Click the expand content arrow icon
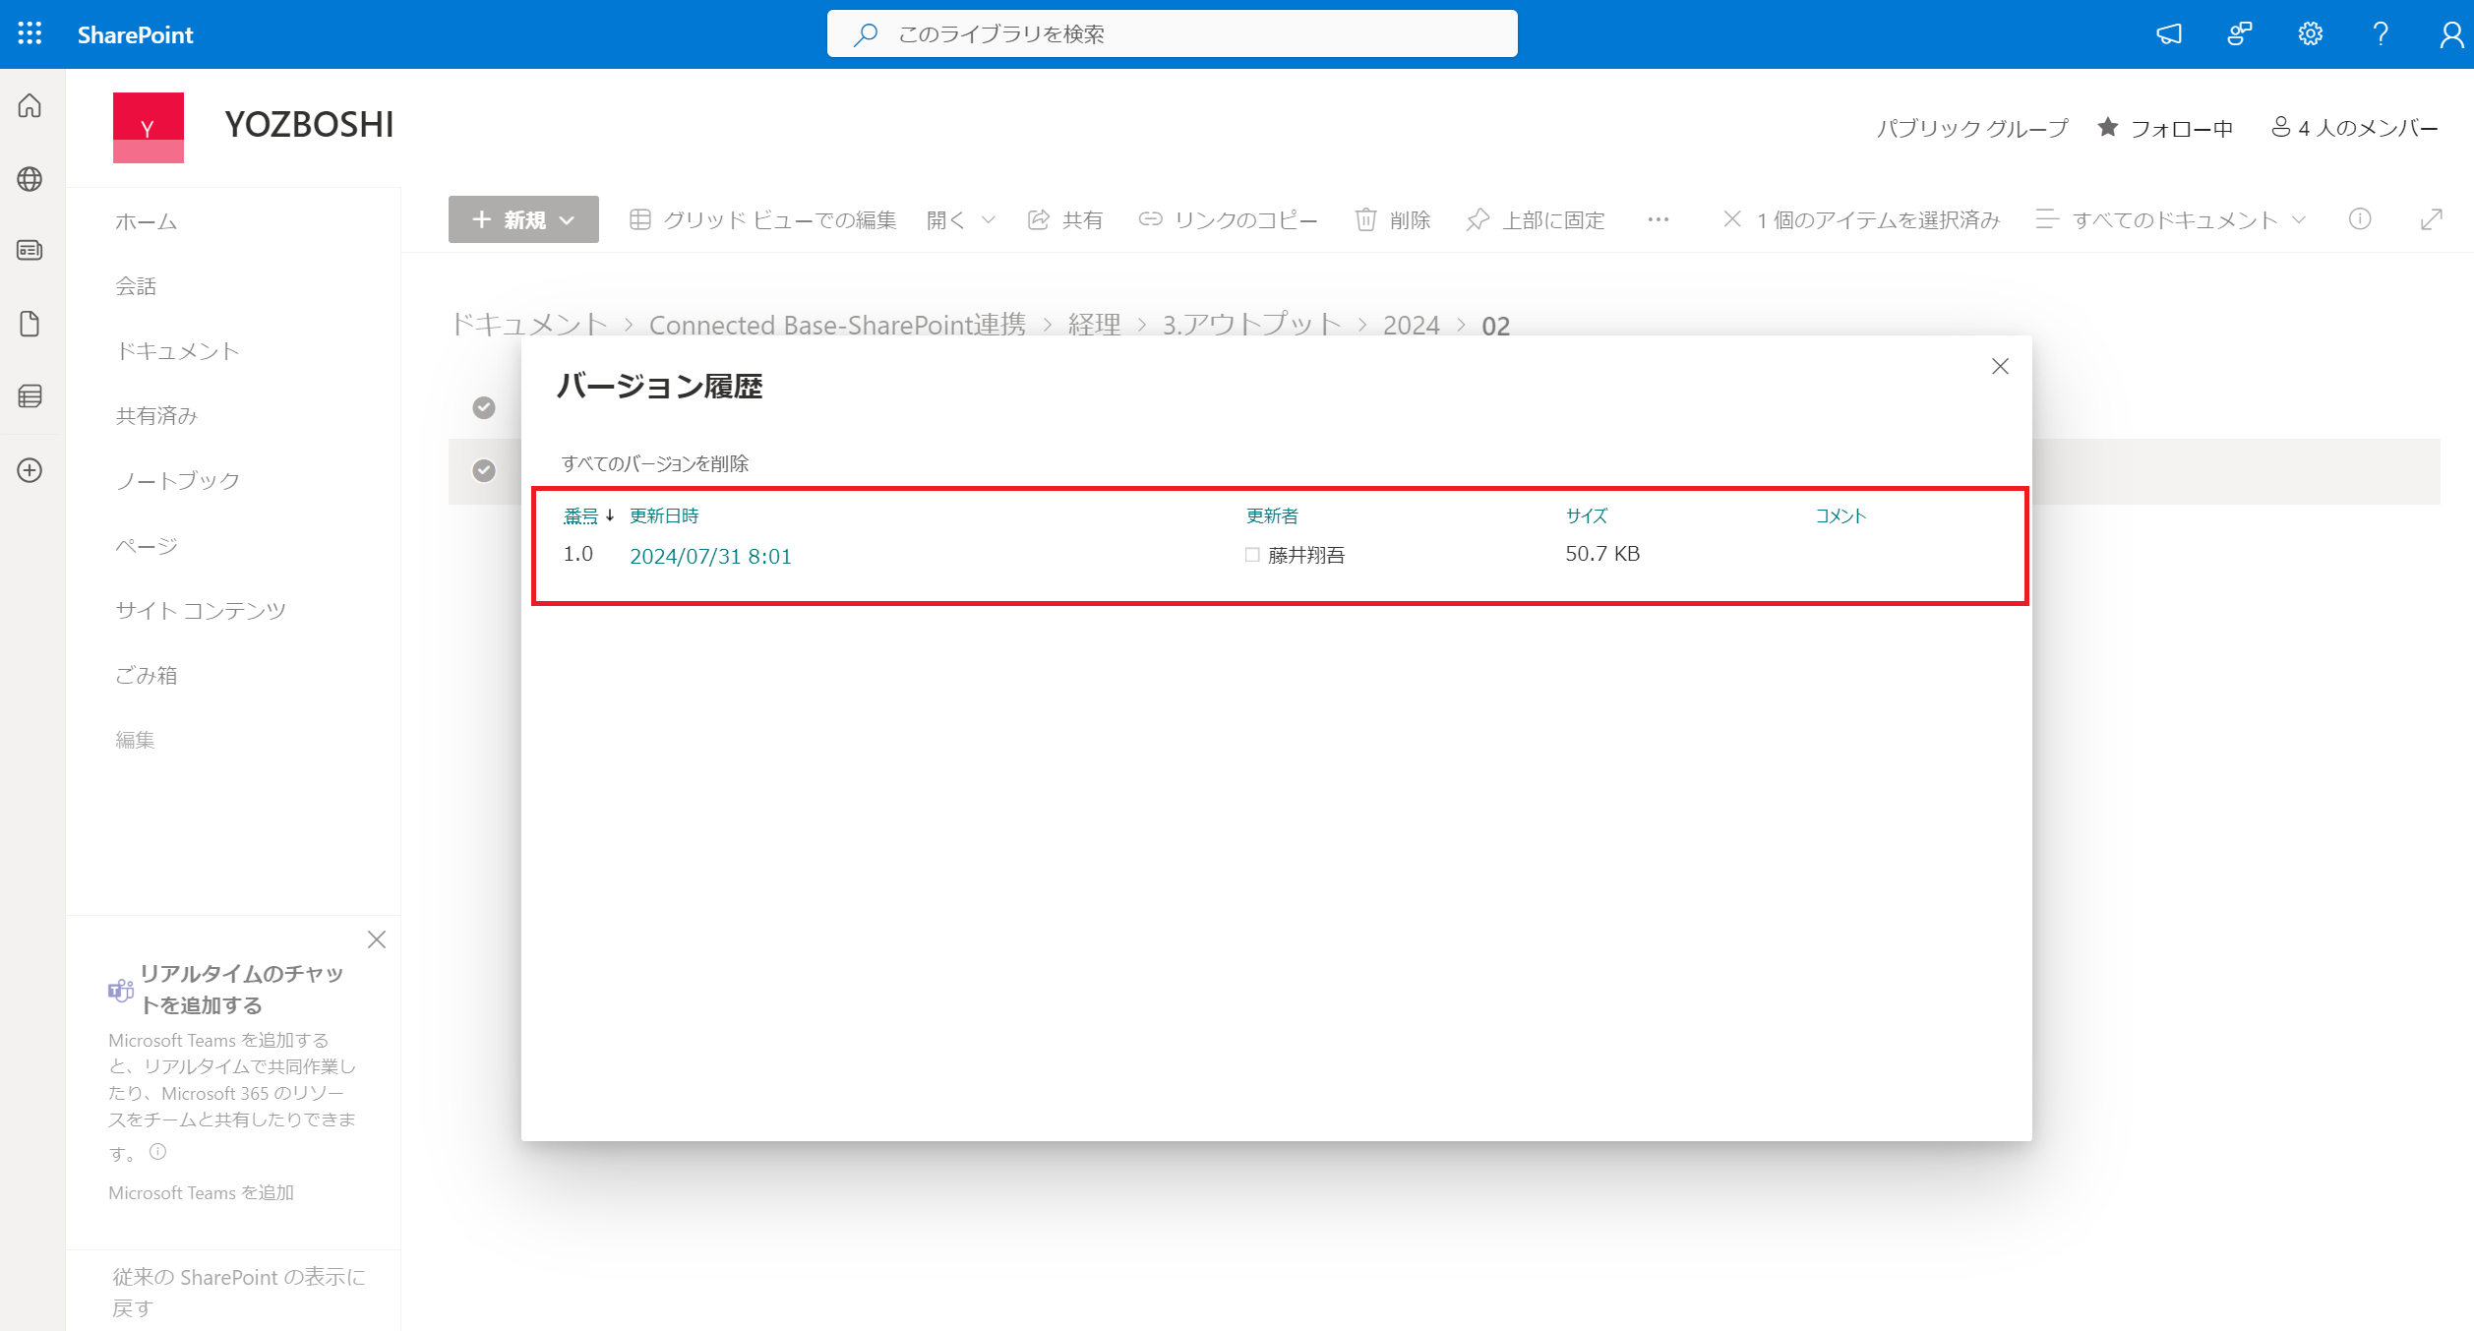This screenshot has height=1331, width=2474. 2431,219
